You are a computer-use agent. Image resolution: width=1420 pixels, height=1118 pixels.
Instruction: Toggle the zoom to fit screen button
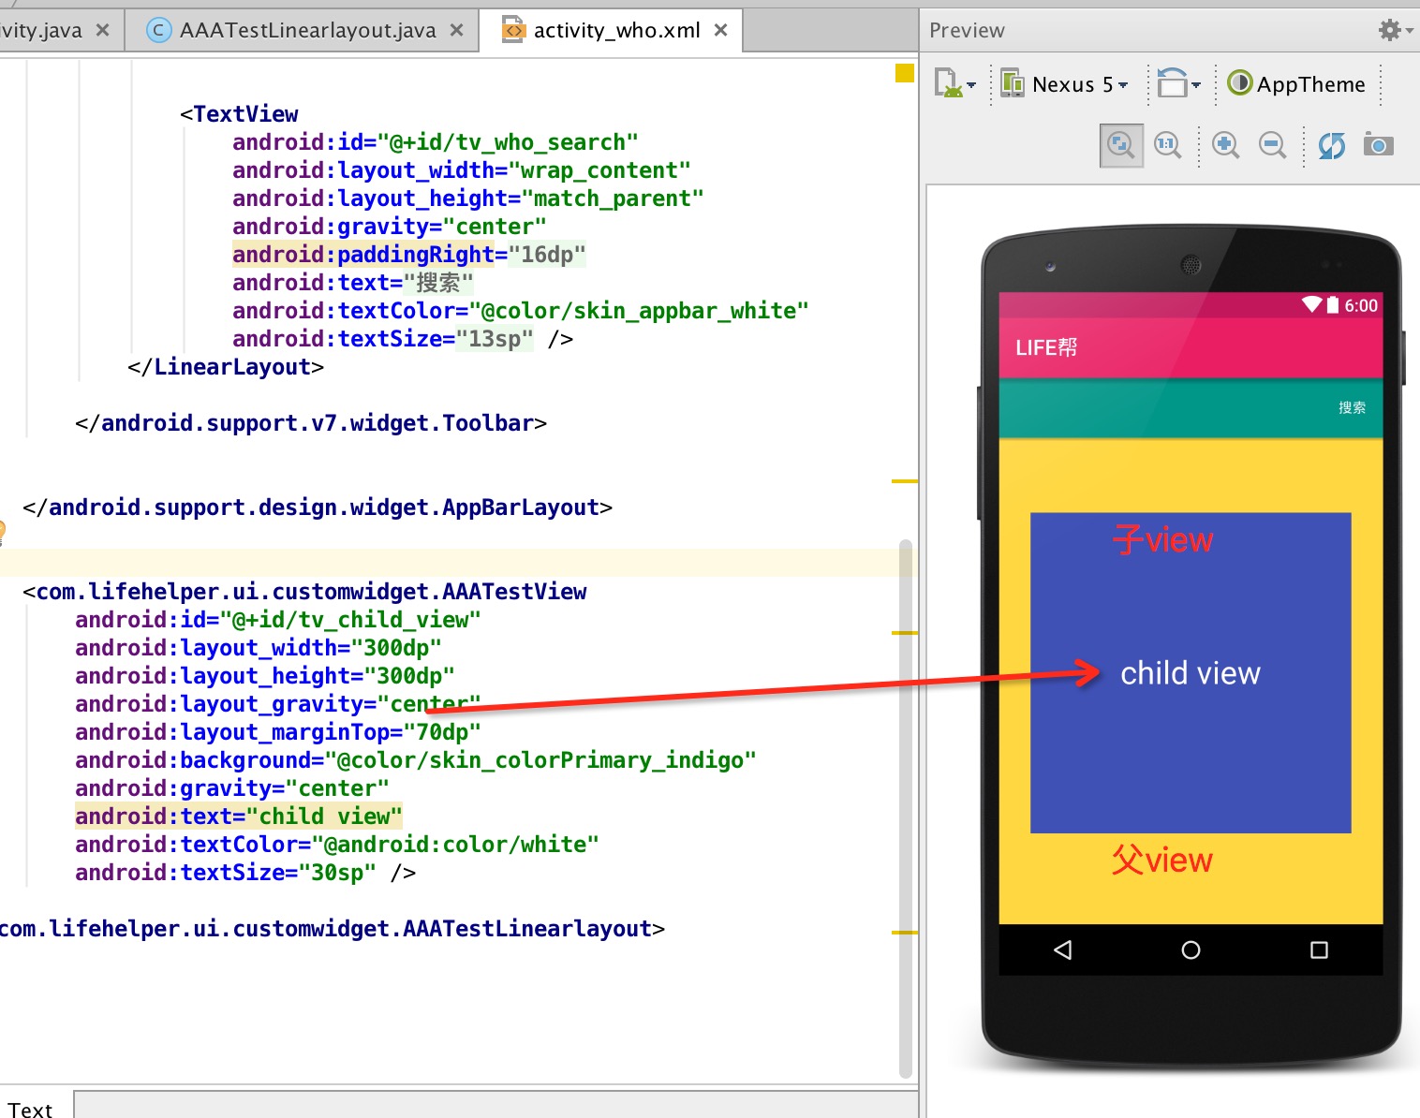click(1120, 145)
